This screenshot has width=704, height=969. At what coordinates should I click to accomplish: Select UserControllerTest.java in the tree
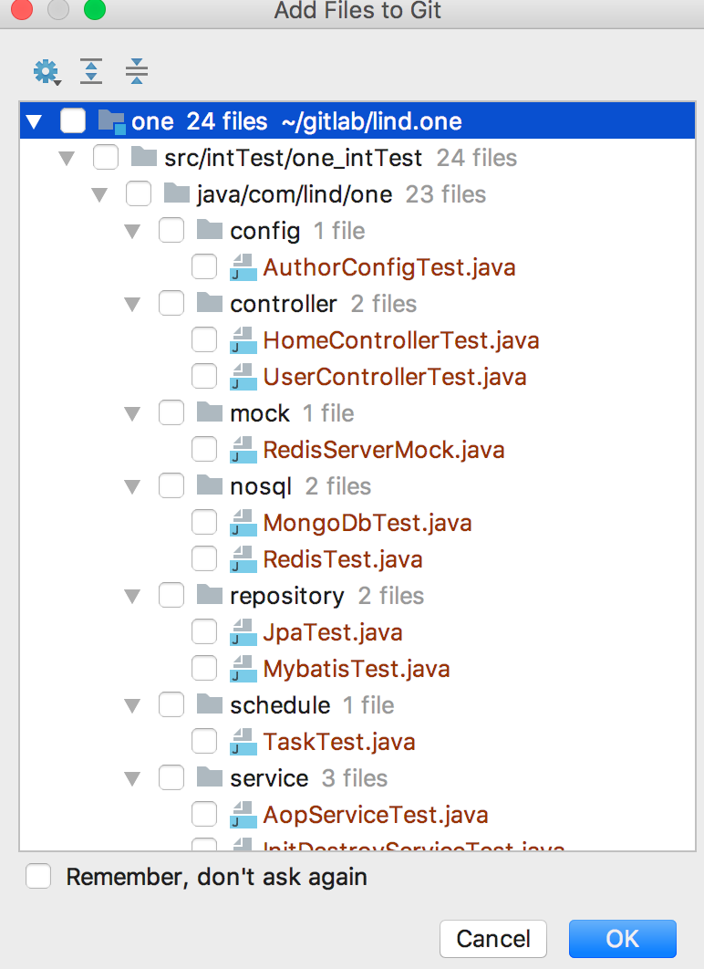point(394,377)
